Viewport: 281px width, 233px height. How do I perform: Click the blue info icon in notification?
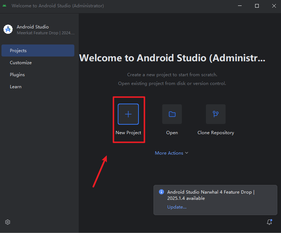[x=161, y=192]
